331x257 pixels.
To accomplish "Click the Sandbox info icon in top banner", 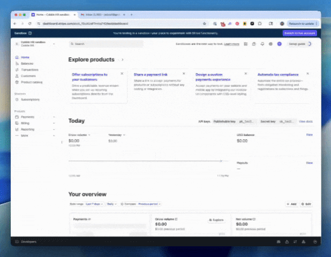I will click(x=30, y=33).
